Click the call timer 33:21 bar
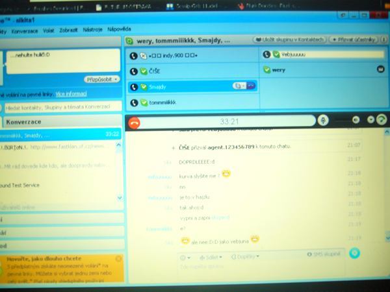Image resolution: width=390 pixels, height=292 pixels. point(229,122)
